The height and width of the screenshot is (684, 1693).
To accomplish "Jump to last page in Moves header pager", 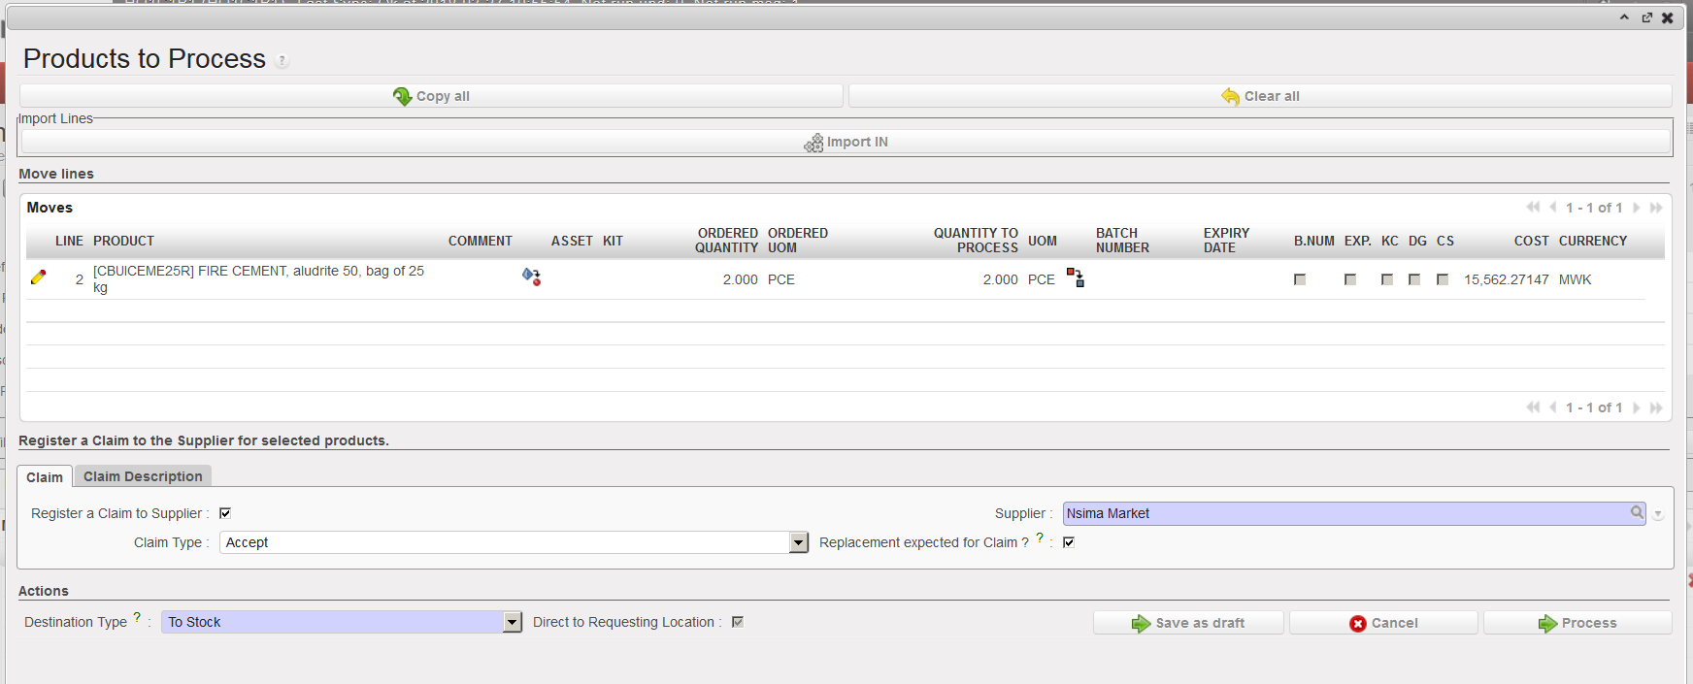I will point(1656,208).
